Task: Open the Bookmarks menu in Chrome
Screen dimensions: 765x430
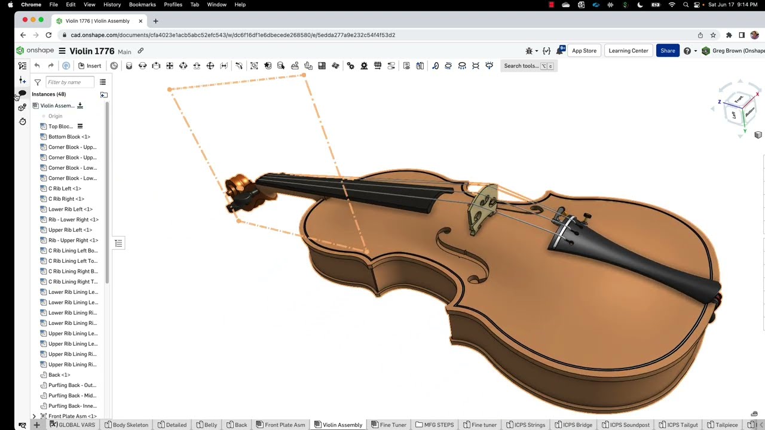Action: 142,4
